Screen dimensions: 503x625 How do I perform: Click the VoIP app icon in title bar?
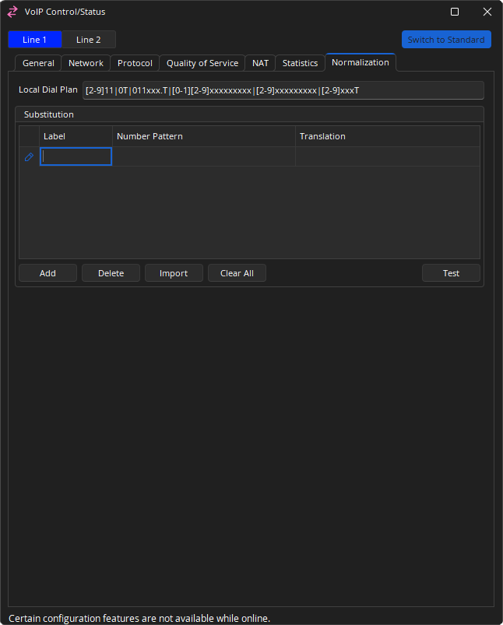click(x=12, y=12)
